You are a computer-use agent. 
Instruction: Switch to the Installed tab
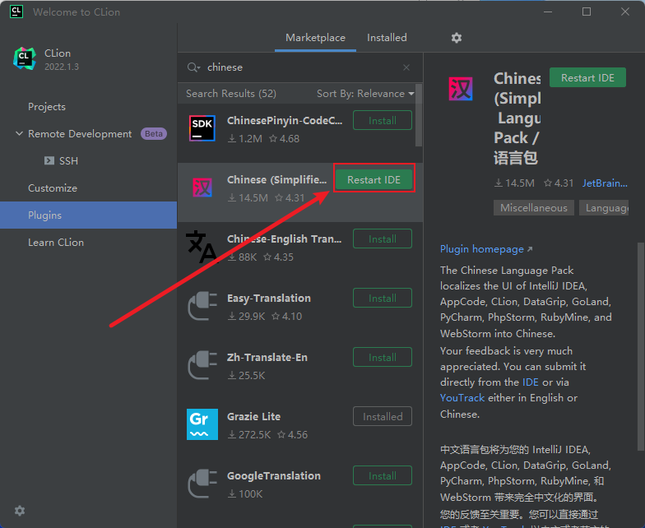[387, 38]
